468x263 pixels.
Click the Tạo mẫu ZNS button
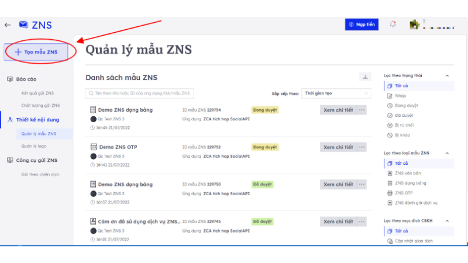36,52
